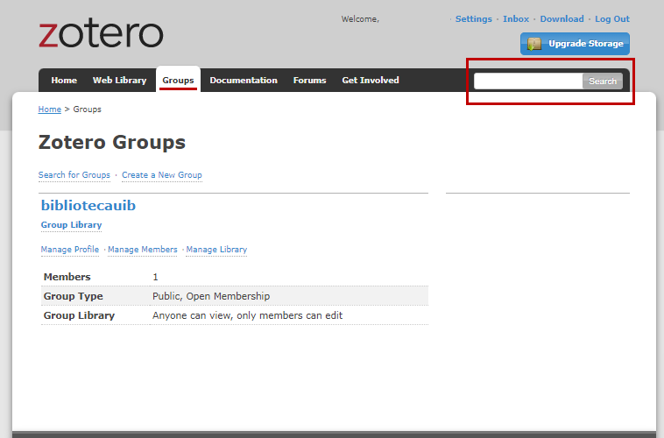Open the Web Library tab

(119, 80)
